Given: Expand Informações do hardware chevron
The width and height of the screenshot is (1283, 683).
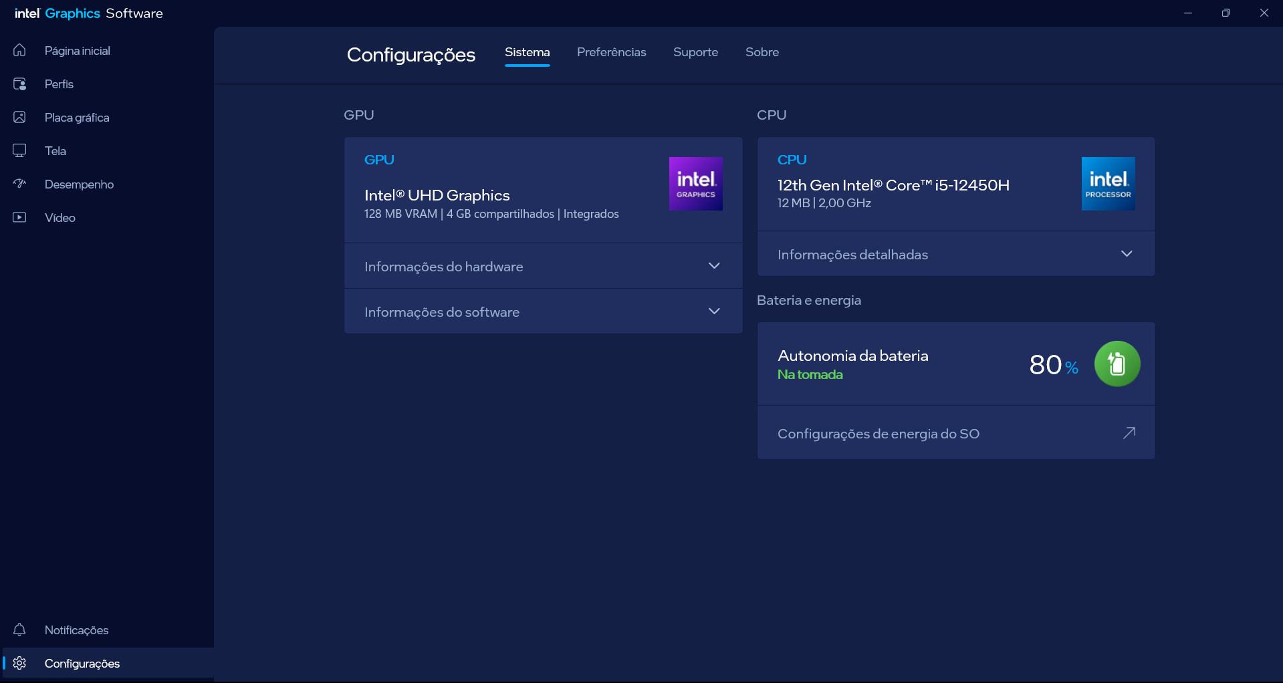Looking at the screenshot, I should [714, 266].
